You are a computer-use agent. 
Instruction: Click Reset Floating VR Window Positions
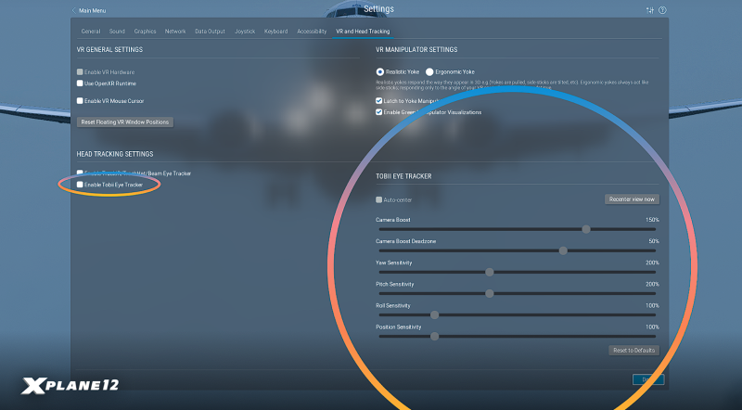tap(125, 122)
